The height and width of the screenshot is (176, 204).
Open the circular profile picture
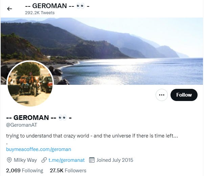coord(30,84)
